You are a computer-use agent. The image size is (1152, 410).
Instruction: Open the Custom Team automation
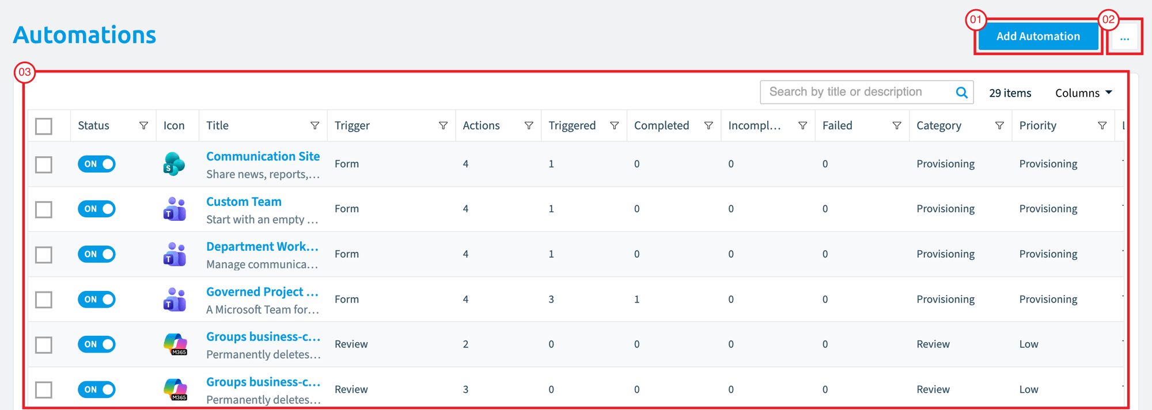point(244,202)
